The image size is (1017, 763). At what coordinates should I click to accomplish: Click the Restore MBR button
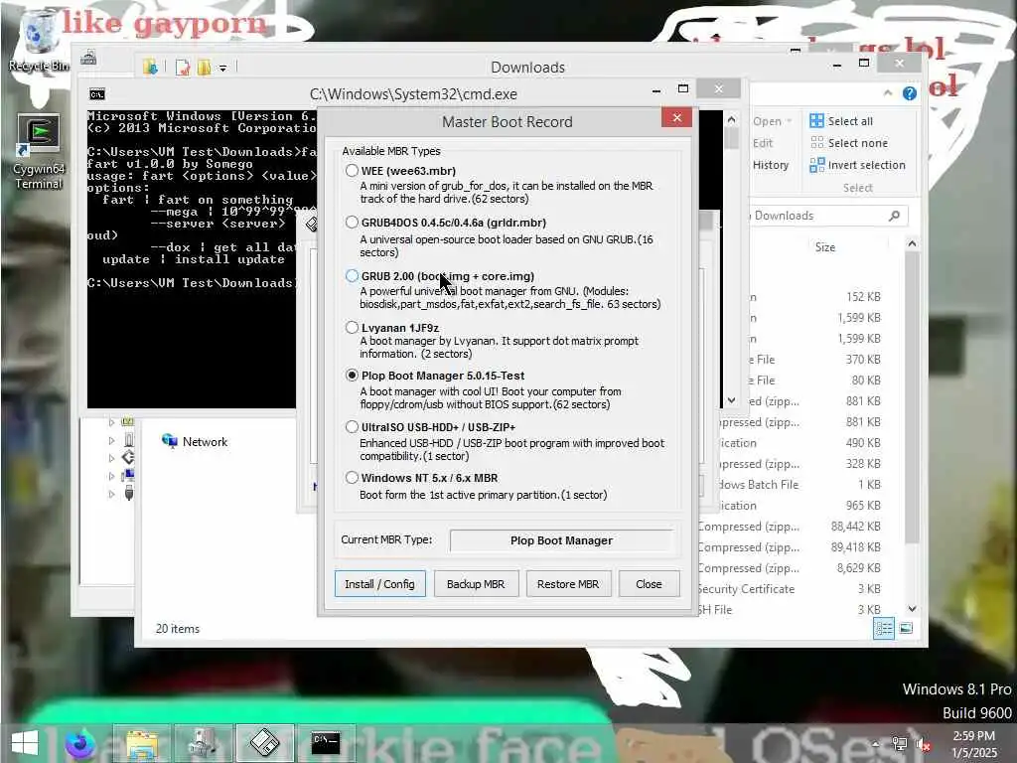pos(568,584)
